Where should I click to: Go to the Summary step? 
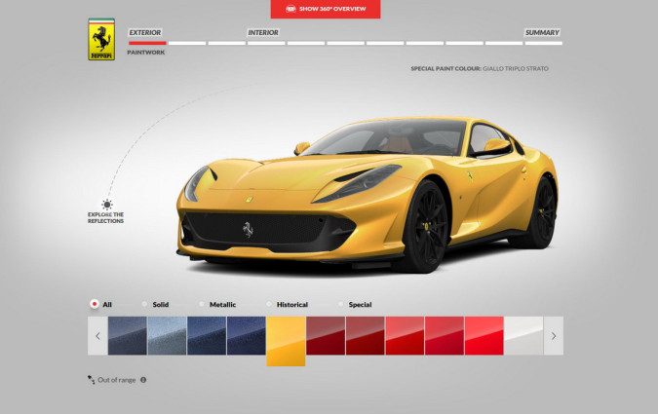tap(542, 32)
